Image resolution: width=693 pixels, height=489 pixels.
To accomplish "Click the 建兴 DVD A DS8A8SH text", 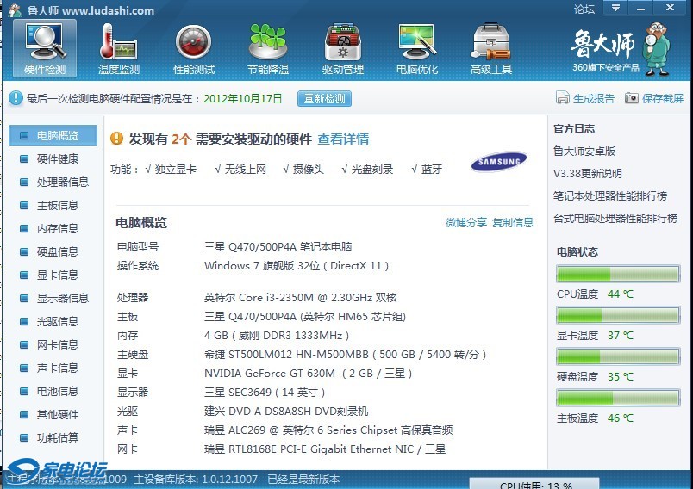I will pos(286,412).
